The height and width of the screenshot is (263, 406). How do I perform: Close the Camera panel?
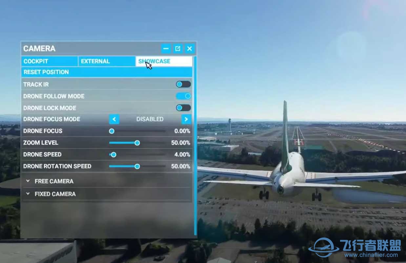coord(190,49)
